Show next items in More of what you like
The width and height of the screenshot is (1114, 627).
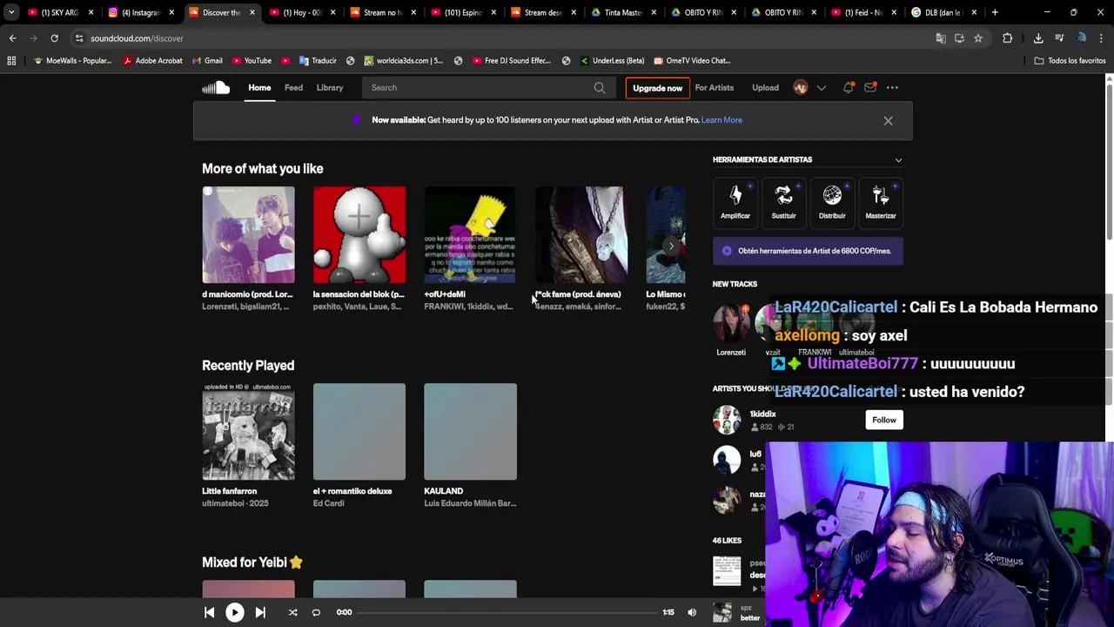(671, 246)
